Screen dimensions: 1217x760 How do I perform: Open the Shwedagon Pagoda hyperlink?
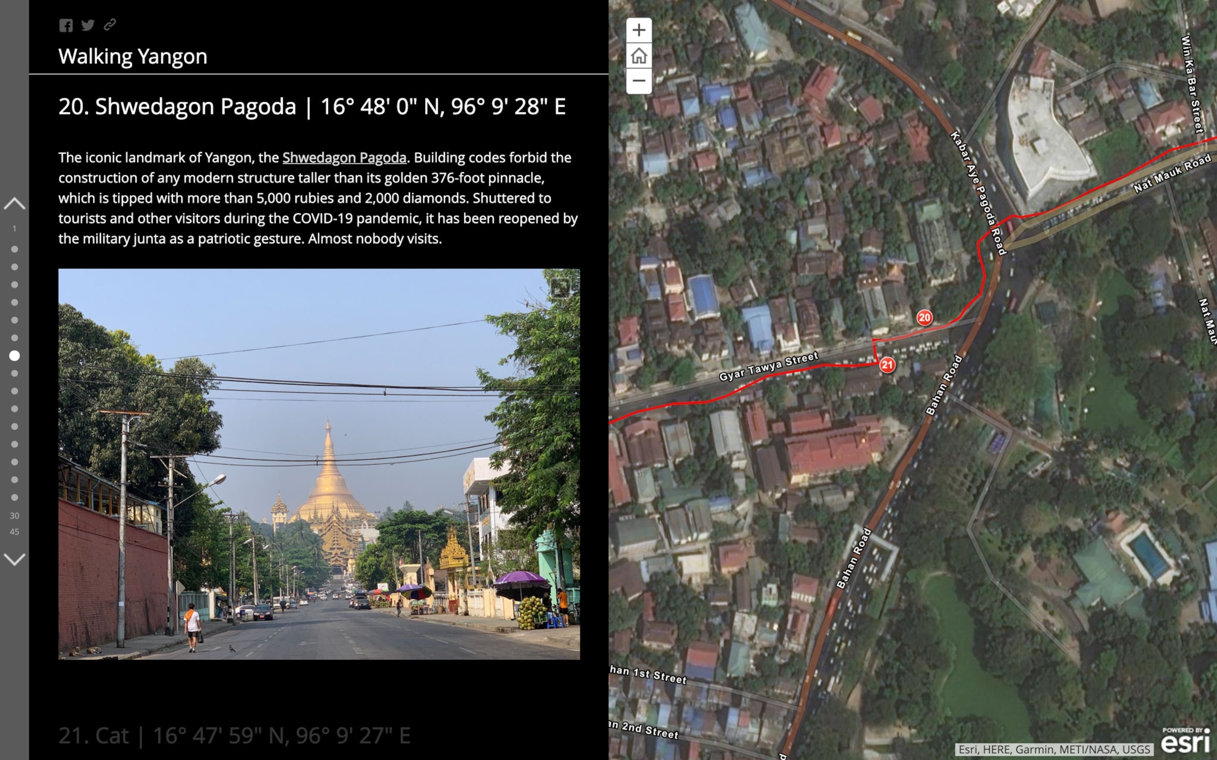pos(344,158)
